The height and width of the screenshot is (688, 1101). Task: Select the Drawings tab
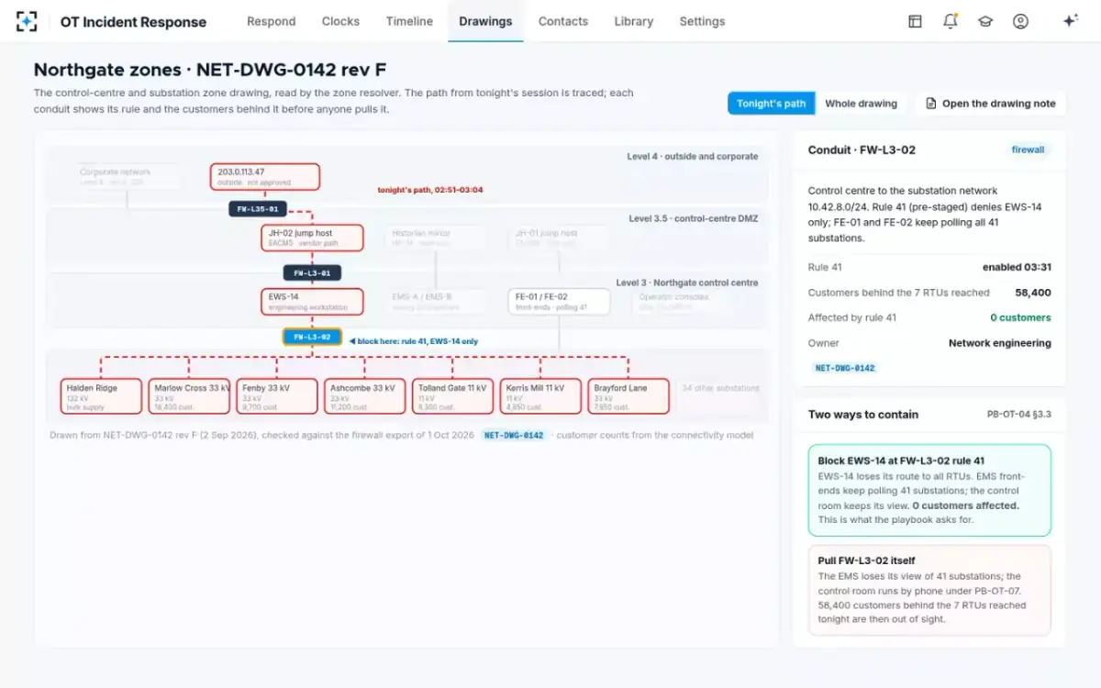click(x=485, y=21)
